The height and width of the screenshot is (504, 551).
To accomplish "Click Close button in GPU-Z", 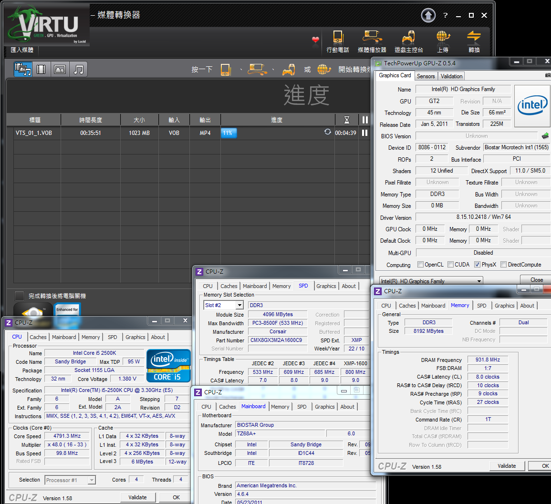I will pos(536,279).
